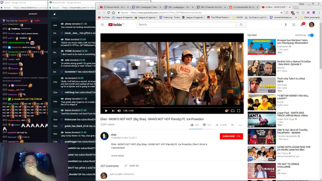Open the YouTube apps grid icon
Screen dimensions: 322x181
[x=294, y=25]
